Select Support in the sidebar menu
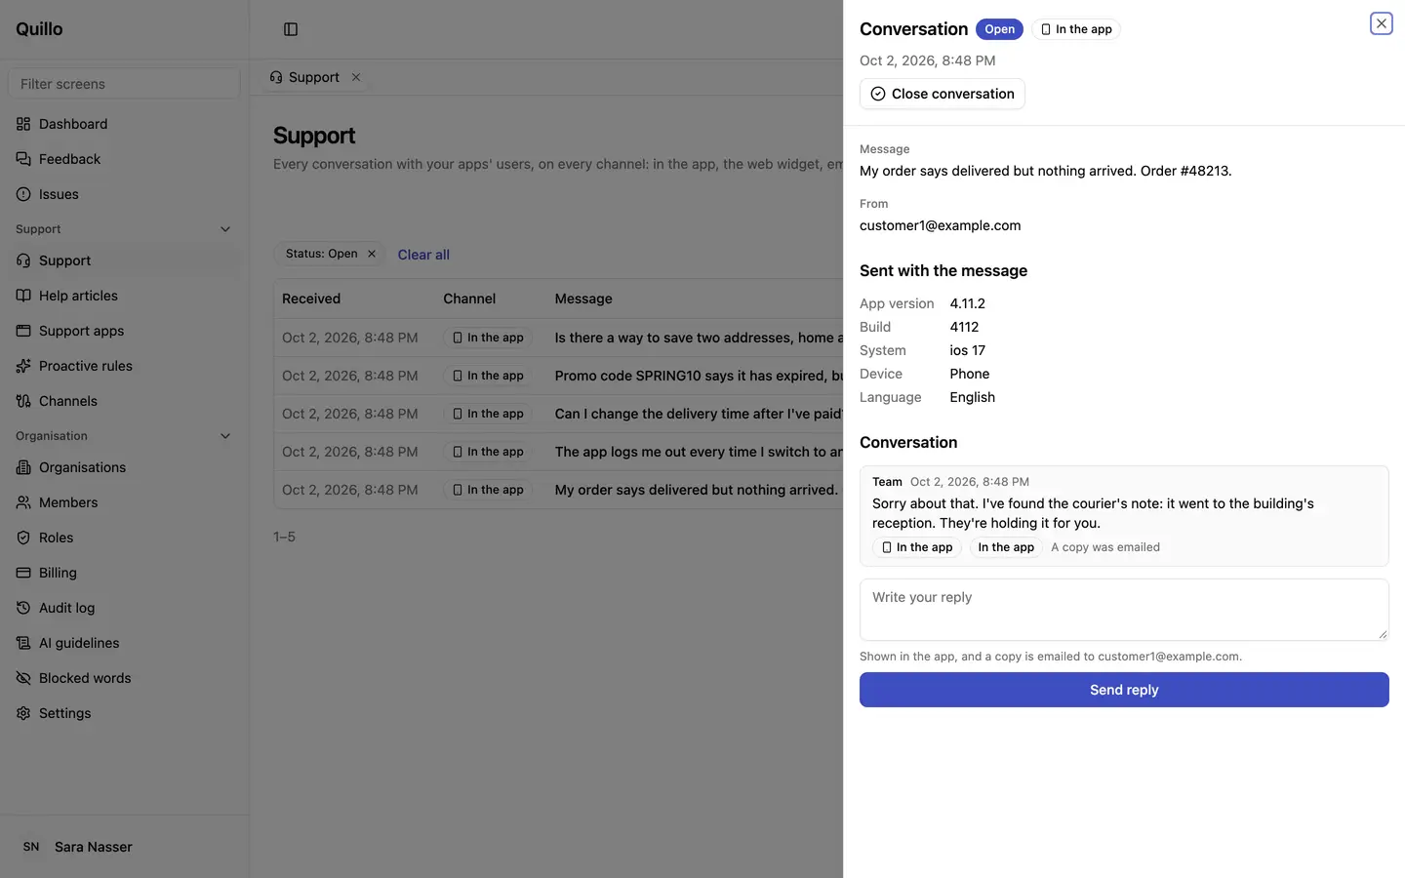1405x878 pixels. 124,260
